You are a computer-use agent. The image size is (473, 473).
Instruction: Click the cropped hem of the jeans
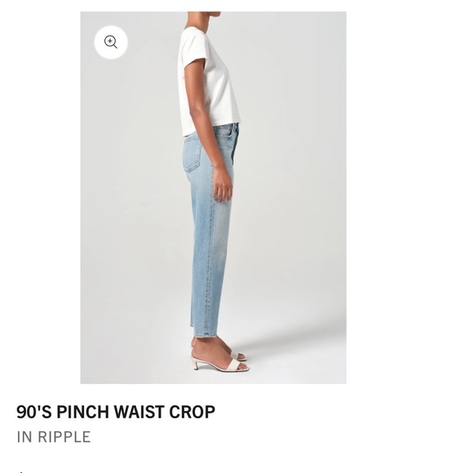(x=206, y=333)
